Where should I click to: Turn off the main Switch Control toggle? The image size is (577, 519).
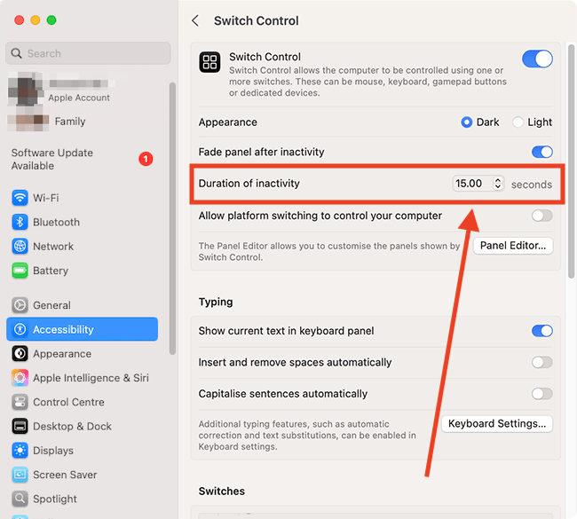coord(537,59)
